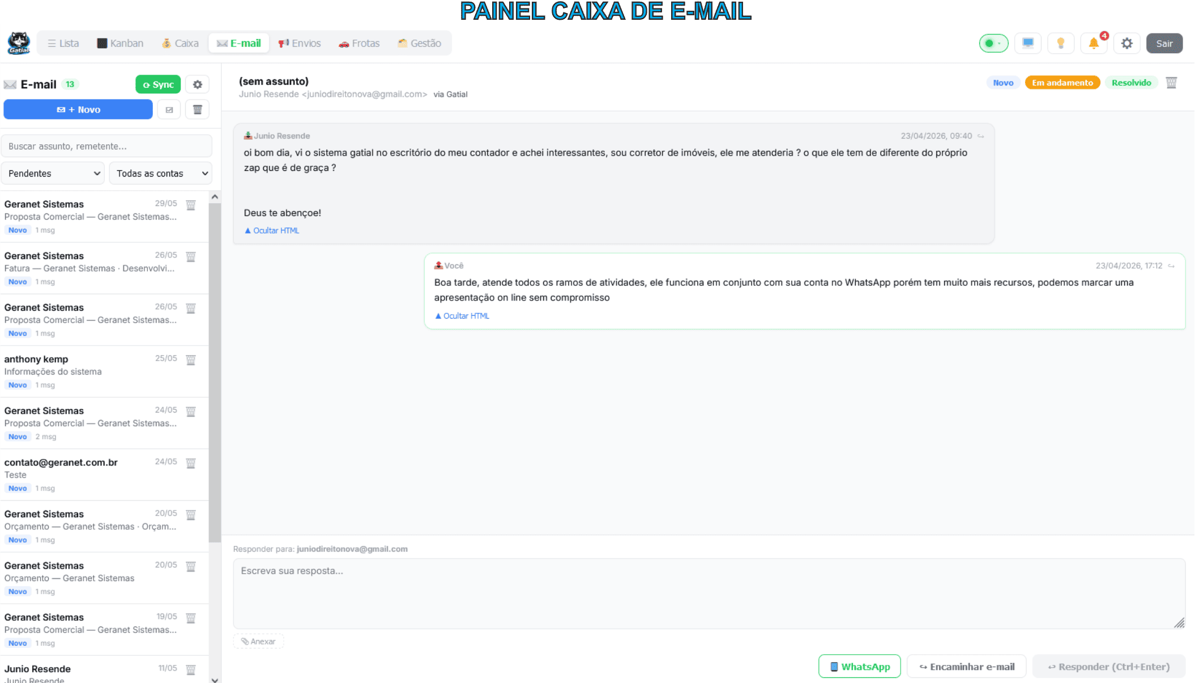Click the light bulb icon

click(x=1061, y=43)
